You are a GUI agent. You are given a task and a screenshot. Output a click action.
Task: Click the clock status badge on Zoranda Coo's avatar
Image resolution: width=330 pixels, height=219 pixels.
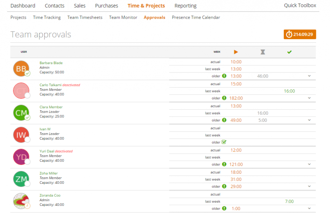tap(28, 206)
